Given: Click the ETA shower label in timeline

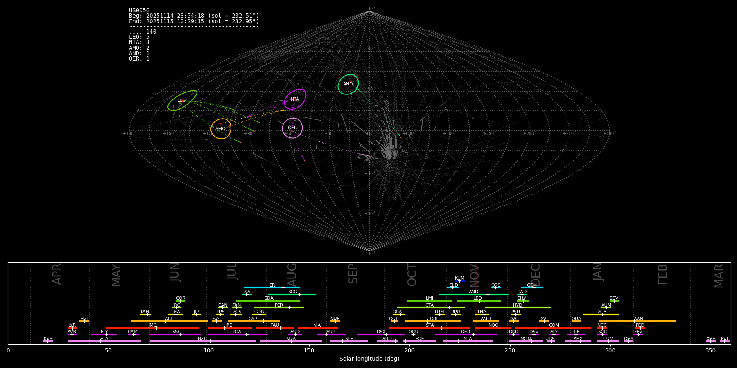Looking at the screenshot, I should (104, 339).
